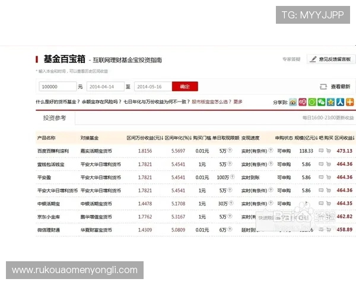Sort by 规模(亿元) column header
The image size is (356, 285).
pos(306,138)
